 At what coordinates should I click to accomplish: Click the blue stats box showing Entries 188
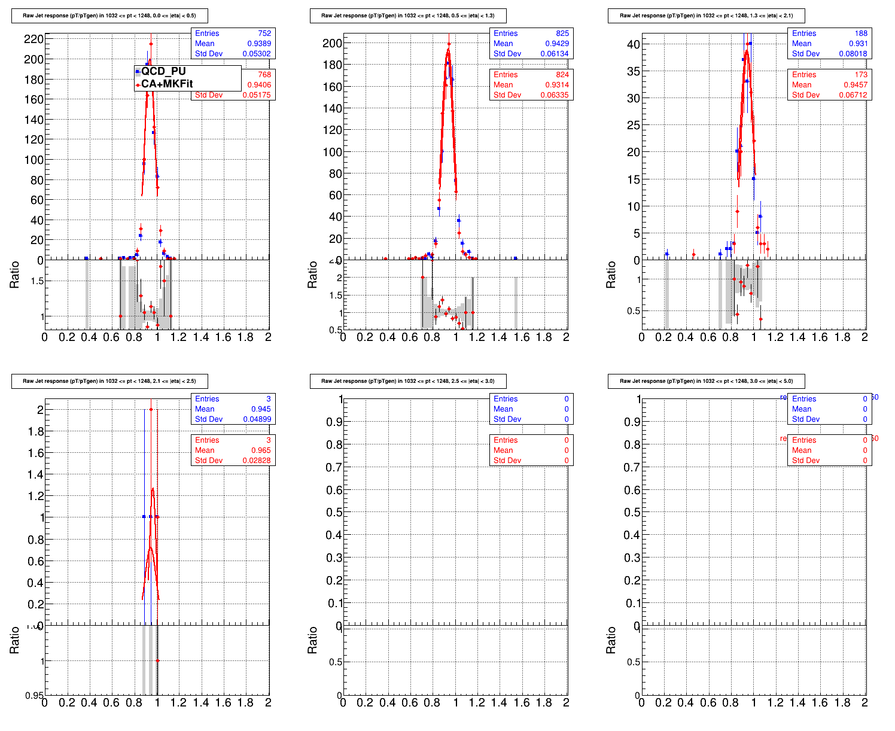click(x=829, y=44)
